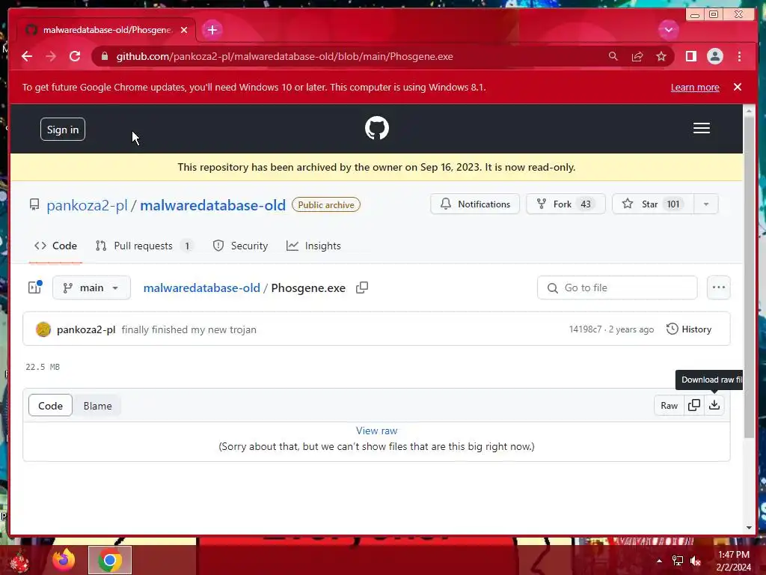
Task: Open Chrome side panel icon
Action: [690, 56]
